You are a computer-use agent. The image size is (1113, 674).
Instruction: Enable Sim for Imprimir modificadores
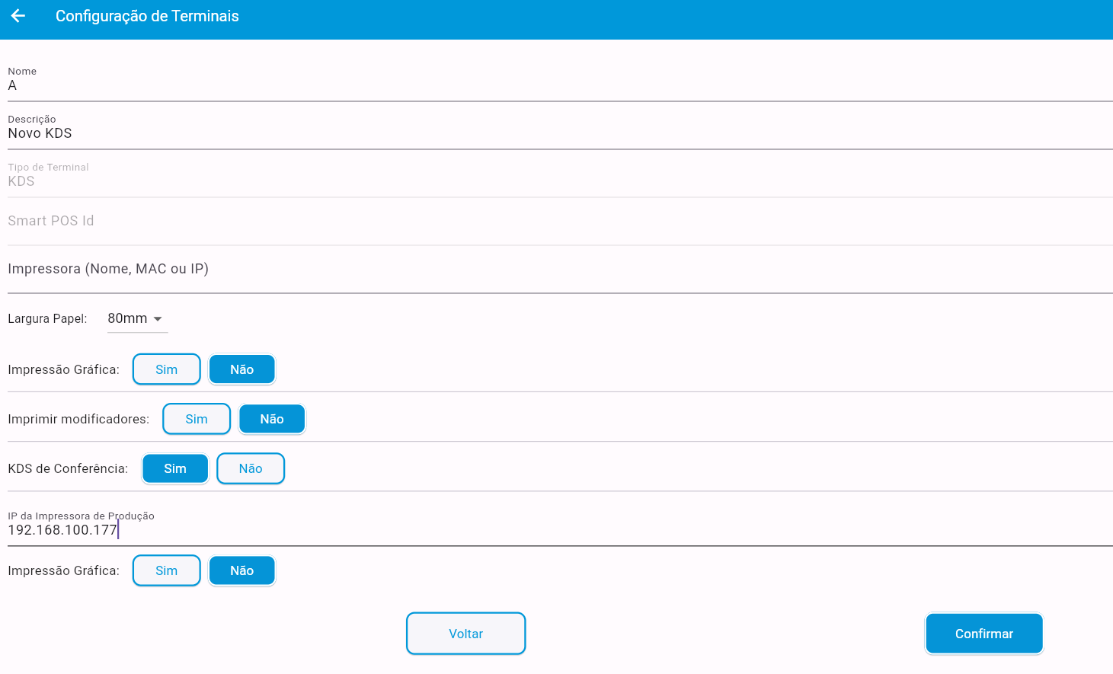pos(196,419)
